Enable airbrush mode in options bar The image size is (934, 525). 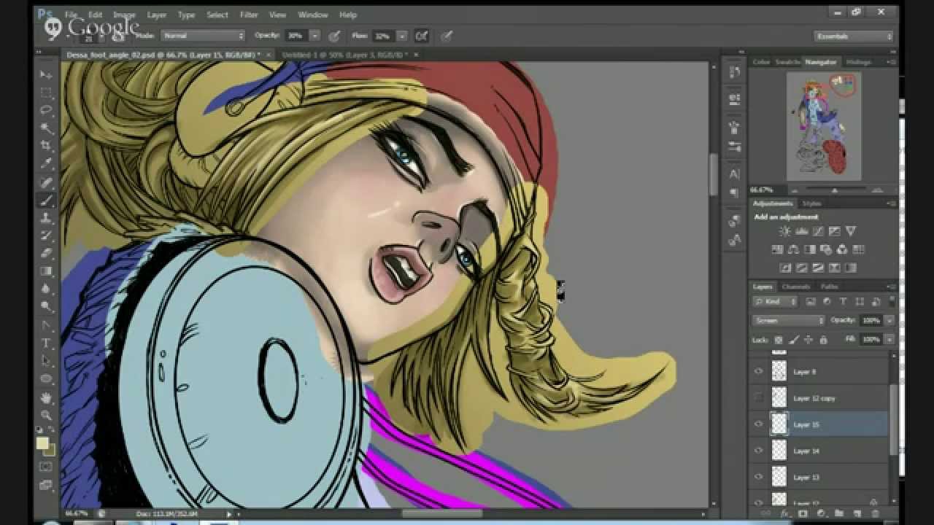[422, 35]
